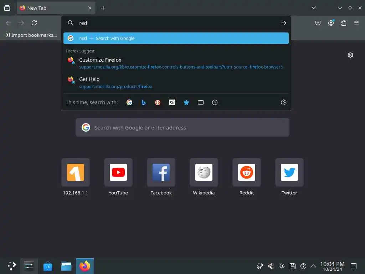Open Save to Pocket

pyautogui.click(x=318, y=23)
